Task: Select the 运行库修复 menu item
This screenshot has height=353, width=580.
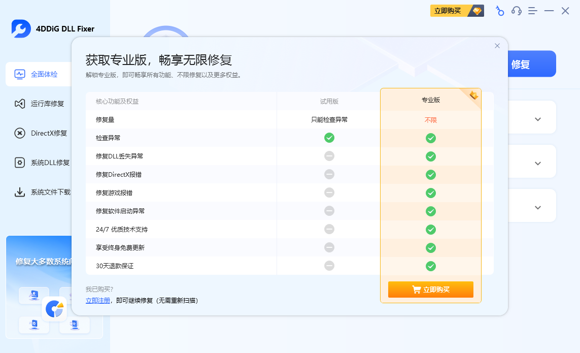Action: 47,104
